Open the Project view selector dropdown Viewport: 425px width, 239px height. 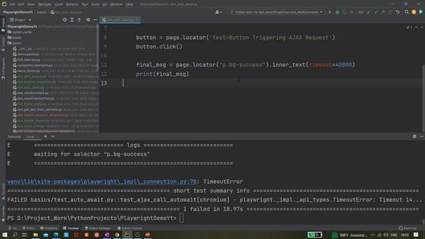tap(21, 20)
